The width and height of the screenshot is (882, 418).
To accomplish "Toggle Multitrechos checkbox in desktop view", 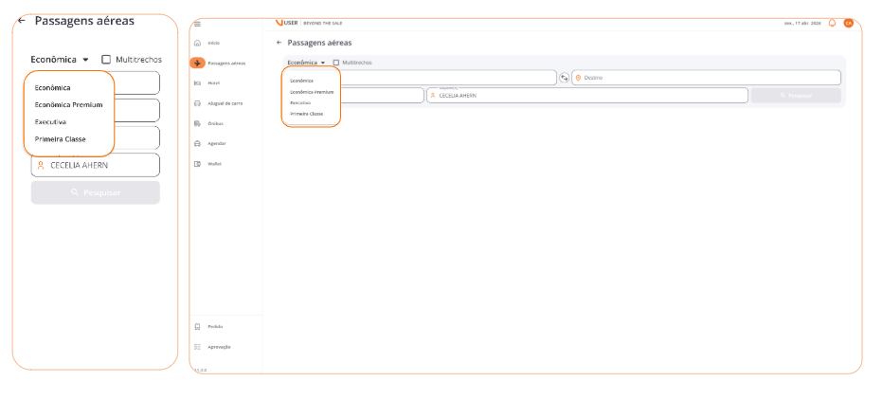I will [335, 63].
